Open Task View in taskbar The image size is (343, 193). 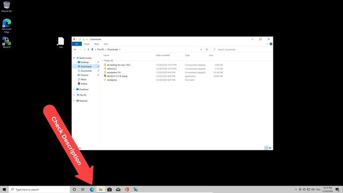point(83,189)
